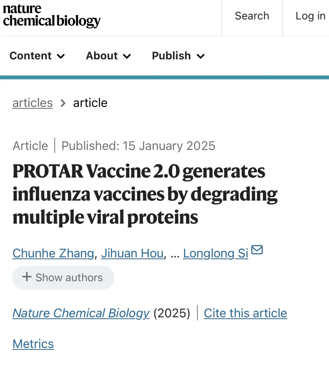Click the PROTAR Vaccine 2.0 article title

[145, 194]
